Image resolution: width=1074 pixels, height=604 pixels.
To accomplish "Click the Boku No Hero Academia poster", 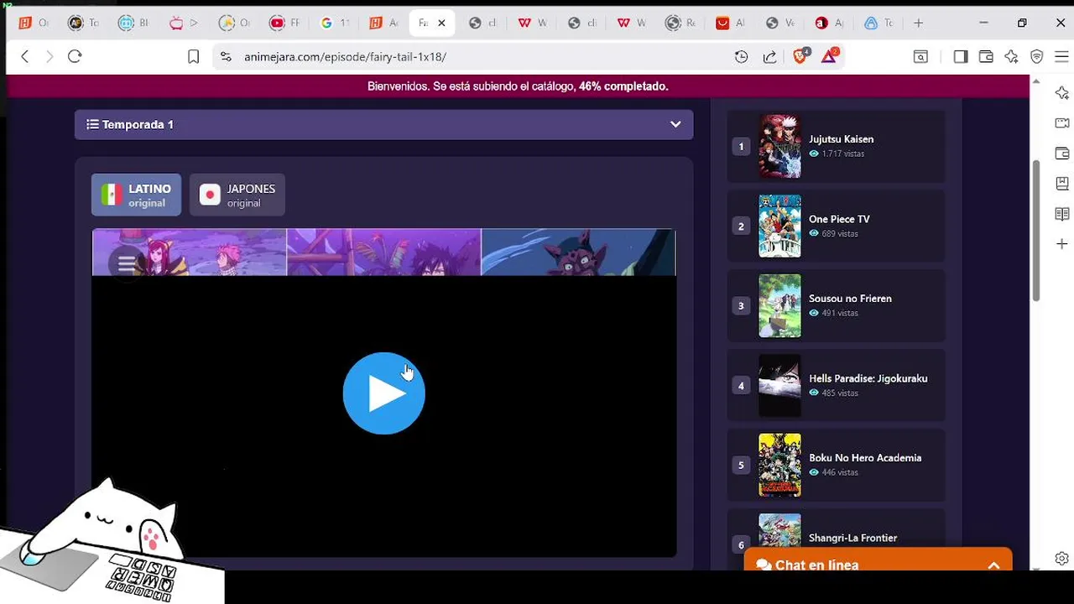I will coord(779,466).
